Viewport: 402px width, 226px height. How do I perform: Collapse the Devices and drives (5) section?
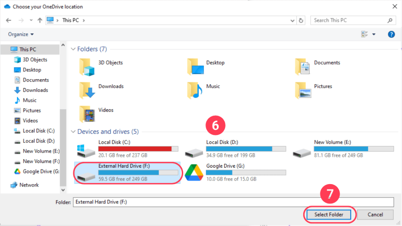point(73,131)
